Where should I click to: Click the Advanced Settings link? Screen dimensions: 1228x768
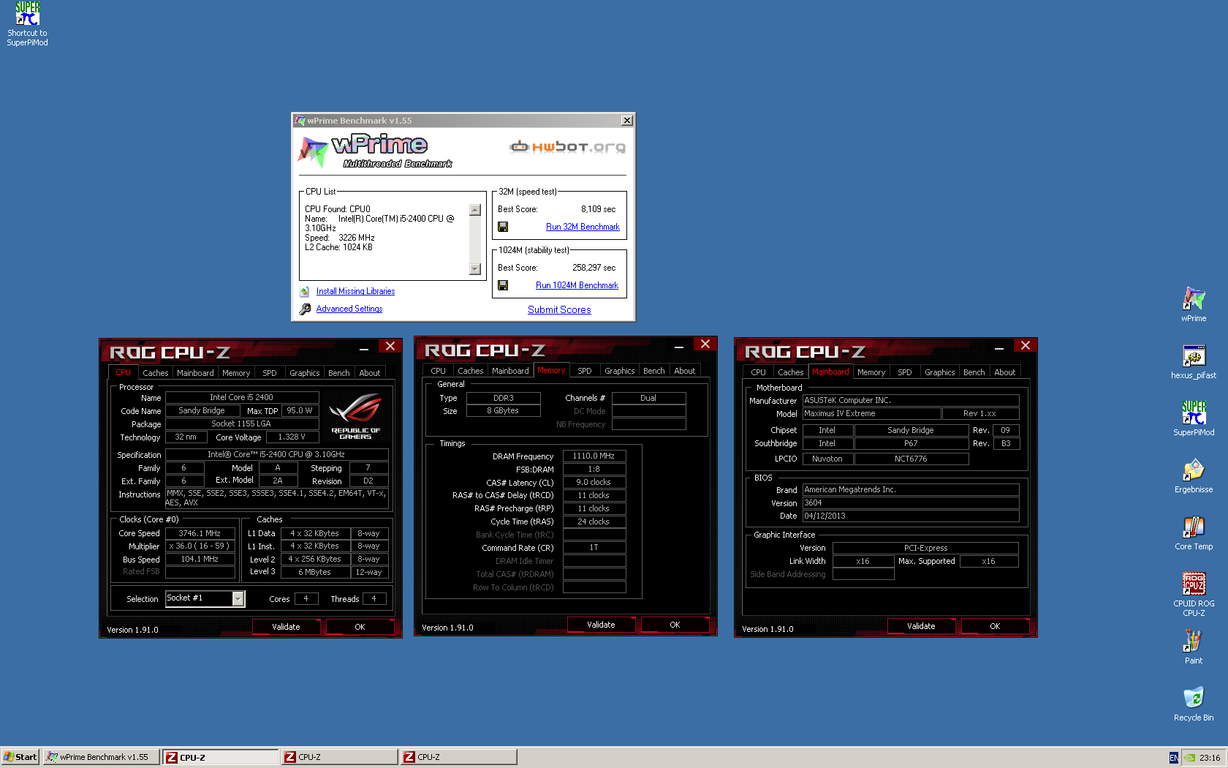coord(349,309)
